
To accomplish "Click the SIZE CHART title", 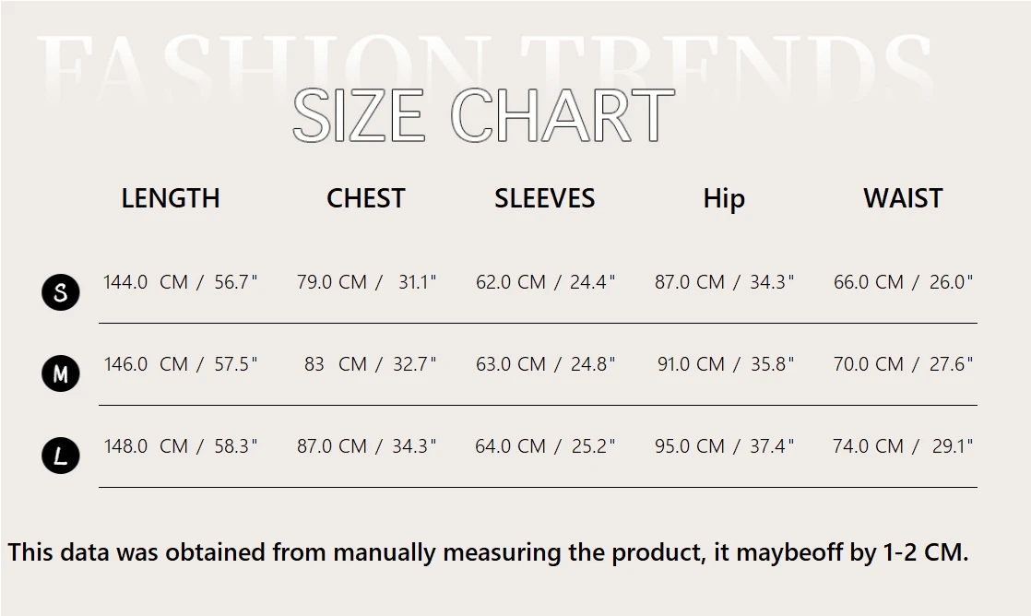I will pos(483,117).
